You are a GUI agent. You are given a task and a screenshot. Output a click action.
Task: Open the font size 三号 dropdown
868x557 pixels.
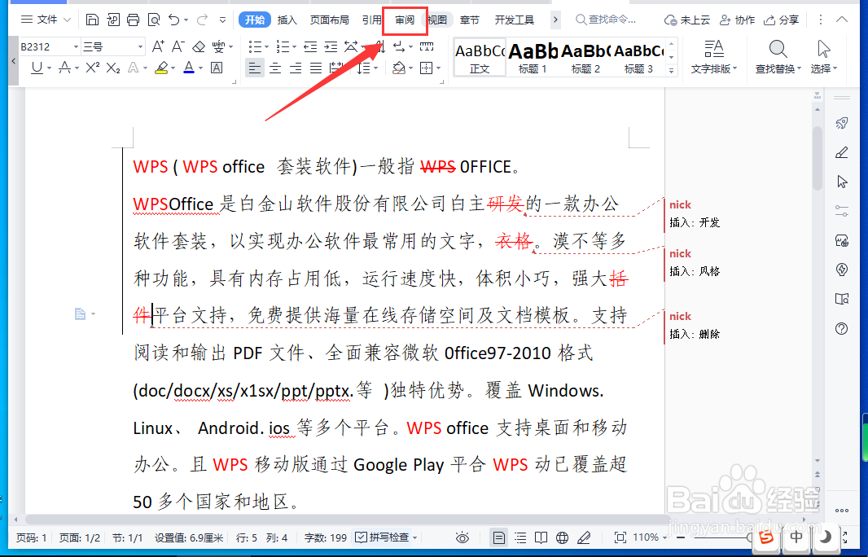[x=140, y=46]
